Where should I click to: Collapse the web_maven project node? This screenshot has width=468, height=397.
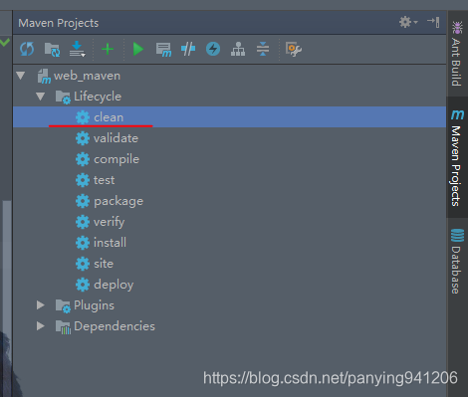(21, 76)
